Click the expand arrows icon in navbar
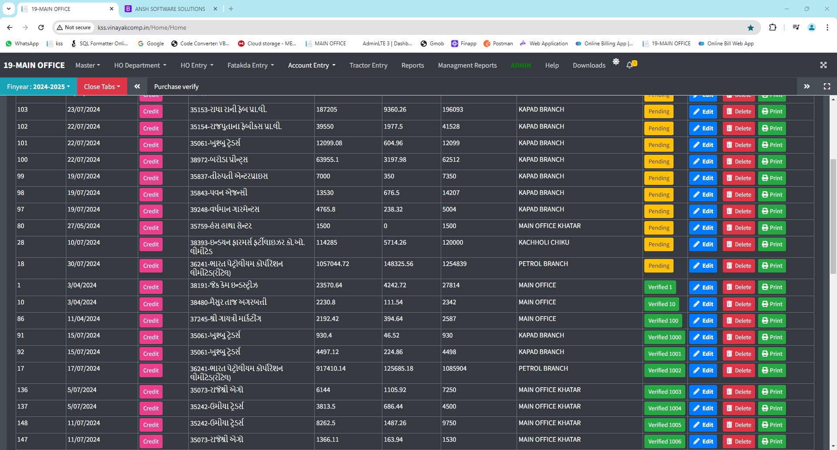 coord(823,65)
